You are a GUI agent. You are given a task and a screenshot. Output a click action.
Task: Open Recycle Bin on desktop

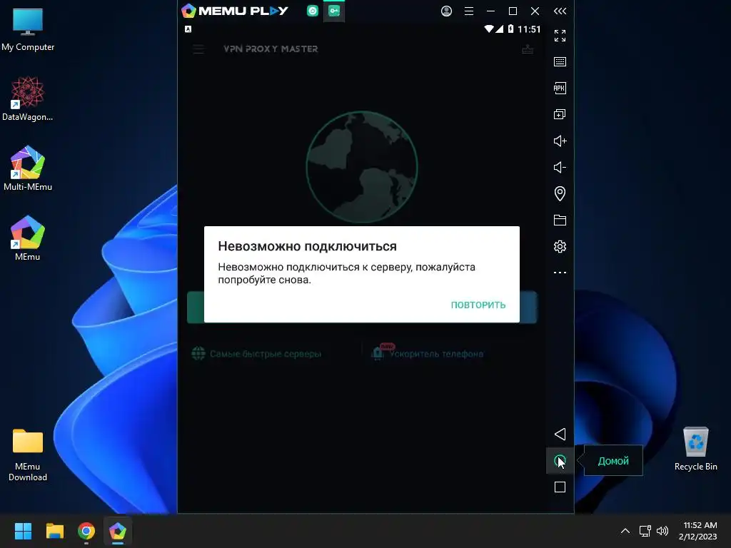pyautogui.click(x=695, y=449)
